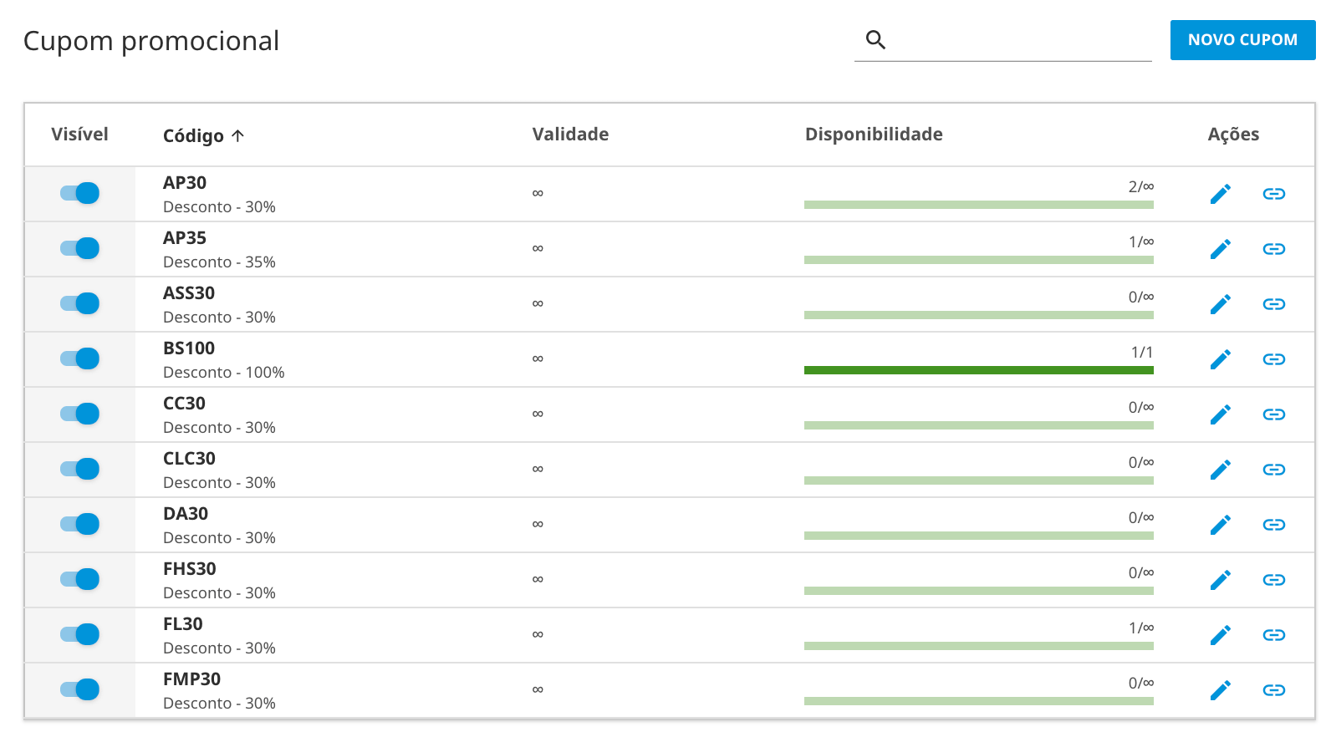Edit the BS100 coupon with pencil icon
Screen dimensions: 1326x732
click(x=1221, y=359)
